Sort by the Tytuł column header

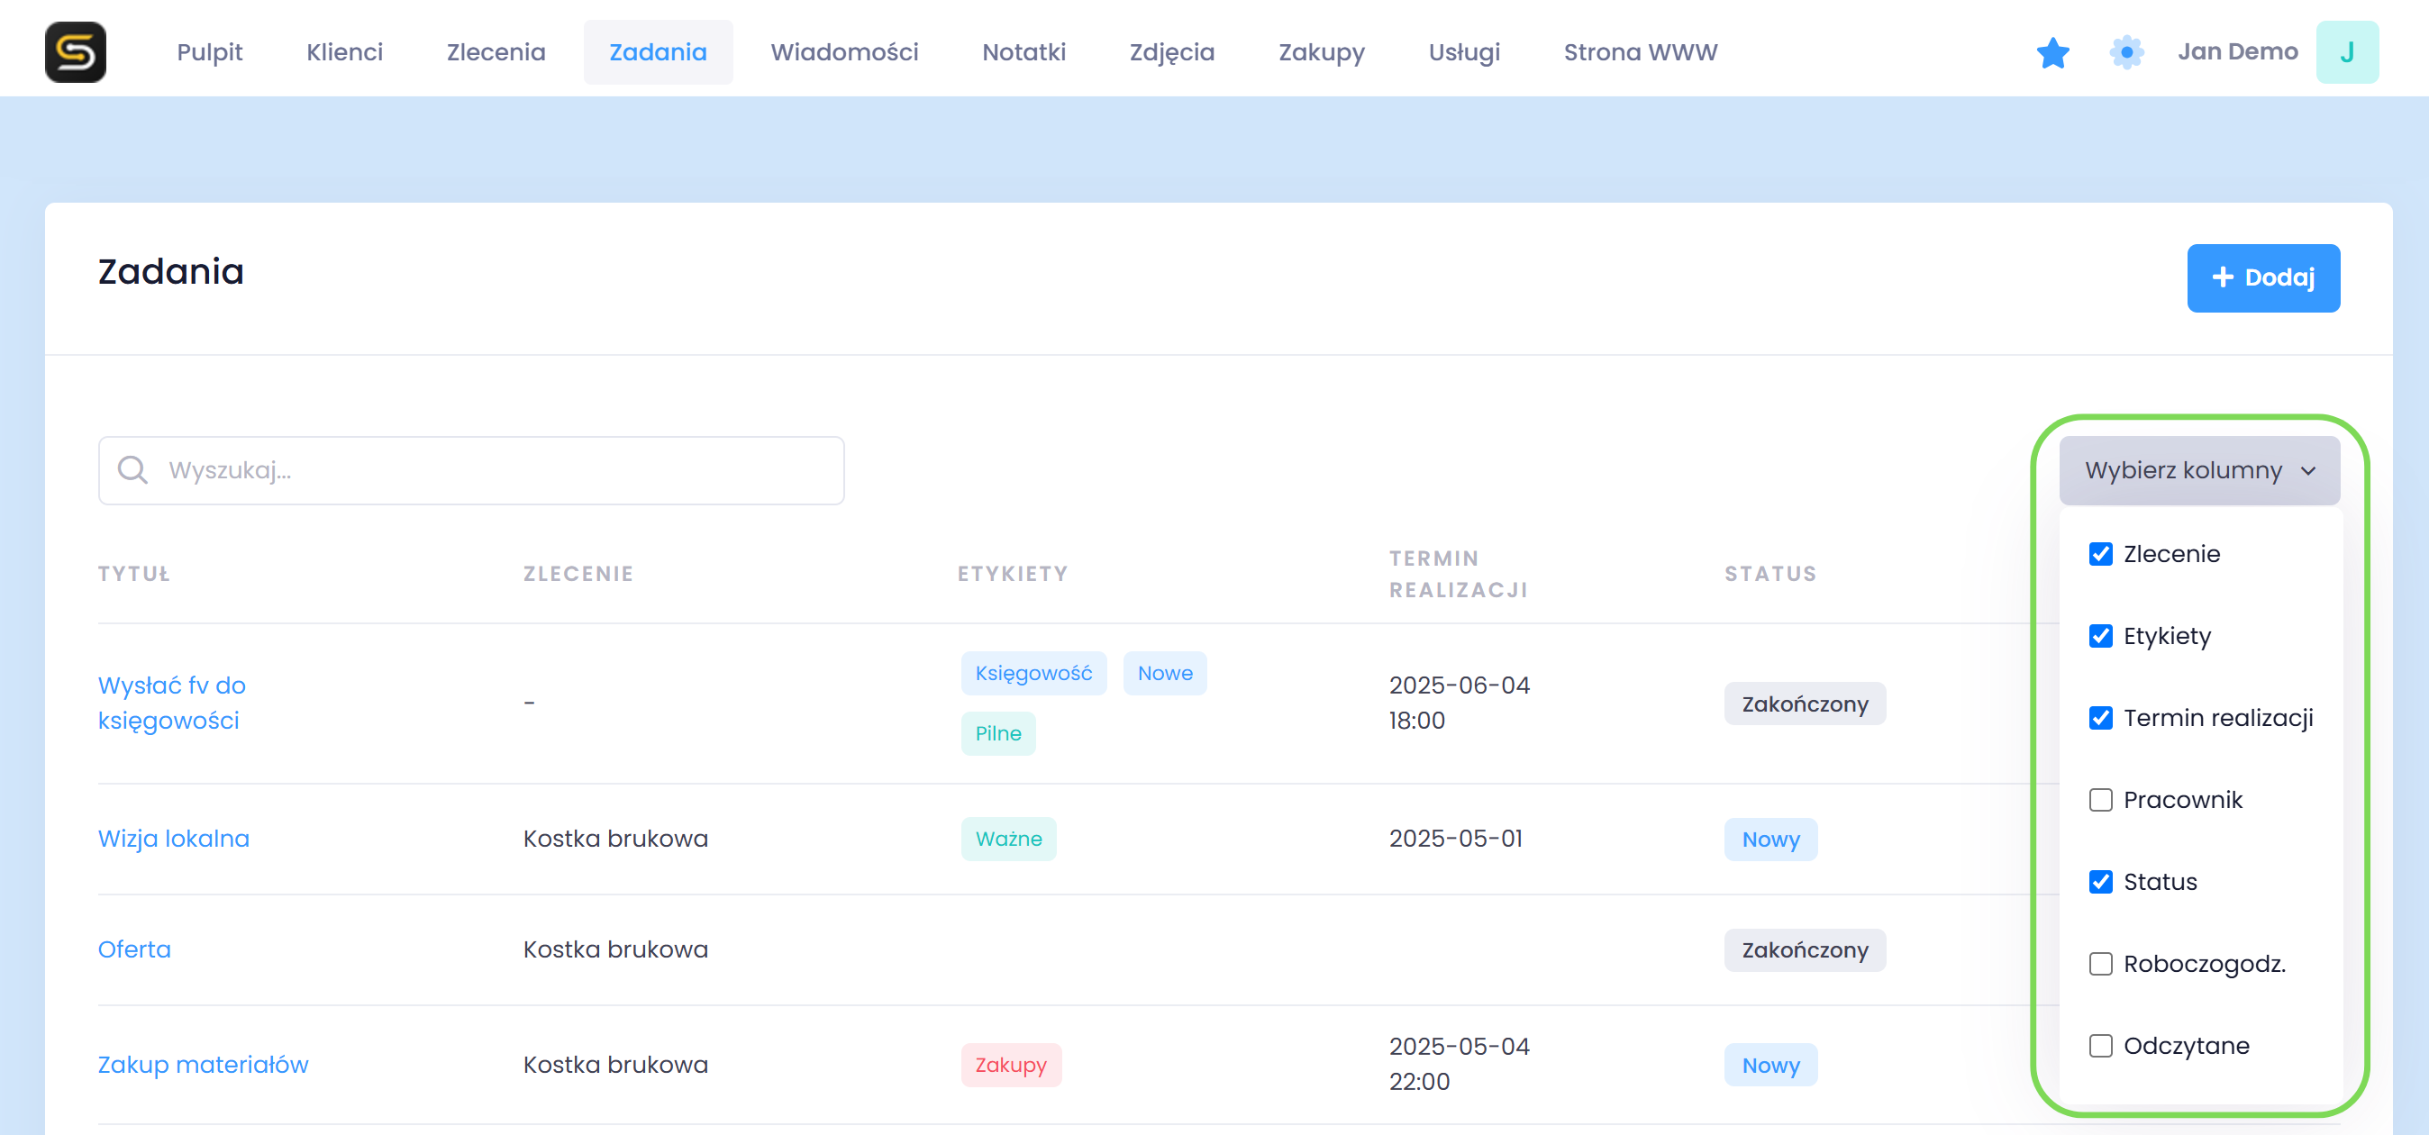click(x=134, y=573)
